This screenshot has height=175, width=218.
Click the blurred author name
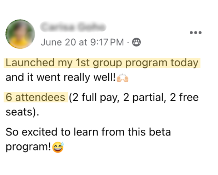click(x=72, y=27)
